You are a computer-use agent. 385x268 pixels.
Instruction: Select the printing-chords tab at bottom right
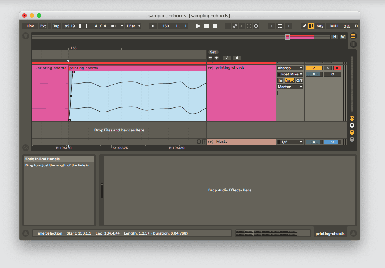[x=330, y=233]
